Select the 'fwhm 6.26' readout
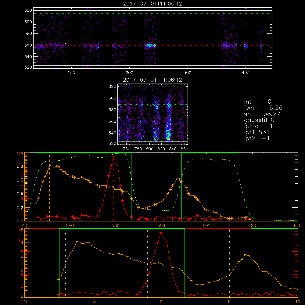305x305 pixels. (263, 108)
